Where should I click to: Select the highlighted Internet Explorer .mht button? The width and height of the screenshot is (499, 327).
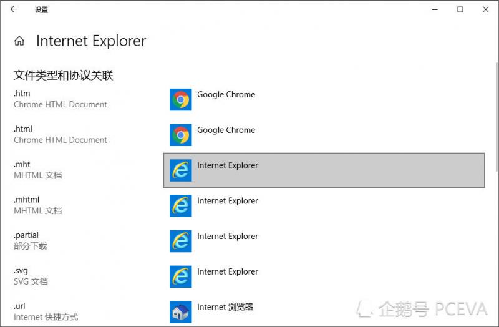point(324,170)
